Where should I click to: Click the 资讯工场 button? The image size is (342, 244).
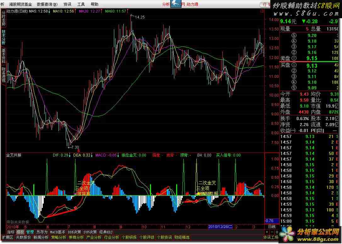[x=271, y=237]
